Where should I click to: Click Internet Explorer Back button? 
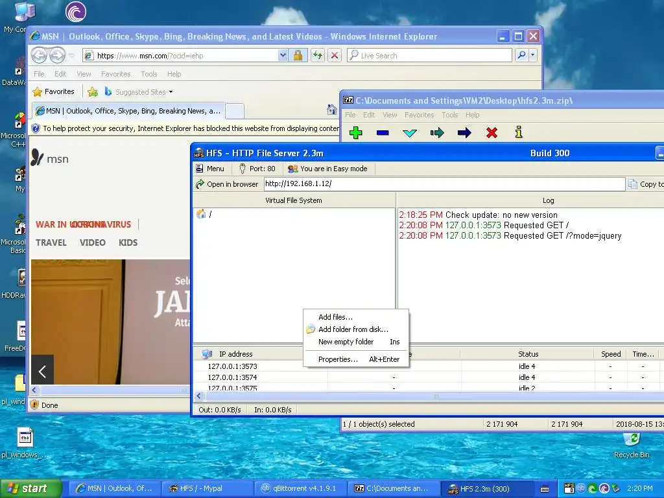(39, 55)
